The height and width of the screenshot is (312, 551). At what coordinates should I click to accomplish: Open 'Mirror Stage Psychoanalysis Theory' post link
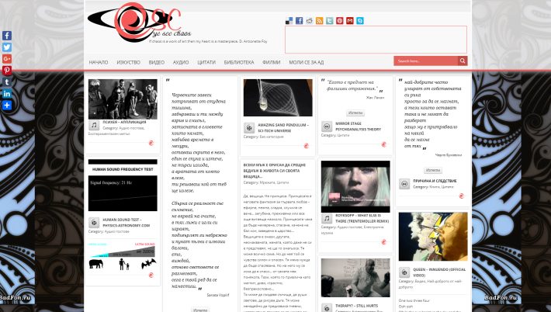pos(358,127)
